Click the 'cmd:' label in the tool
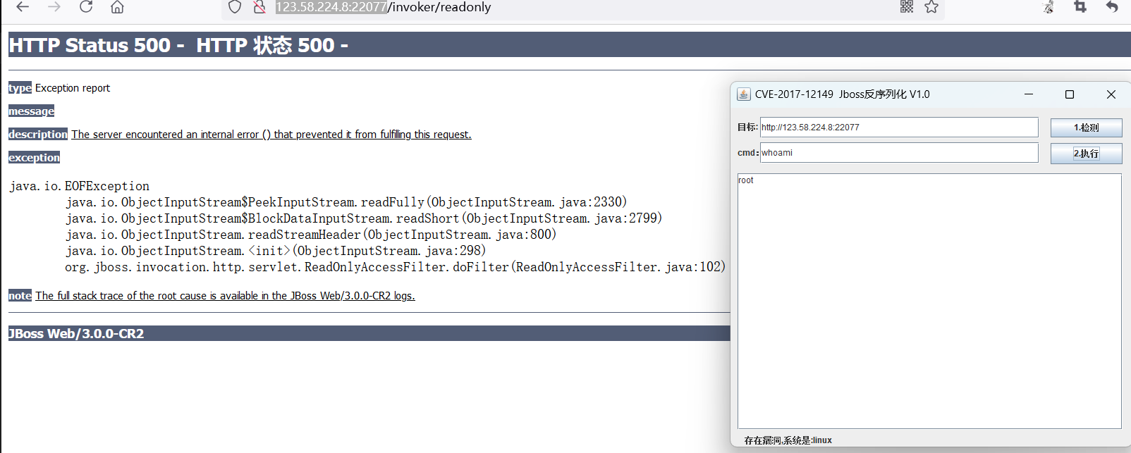The width and height of the screenshot is (1131, 453). (748, 153)
